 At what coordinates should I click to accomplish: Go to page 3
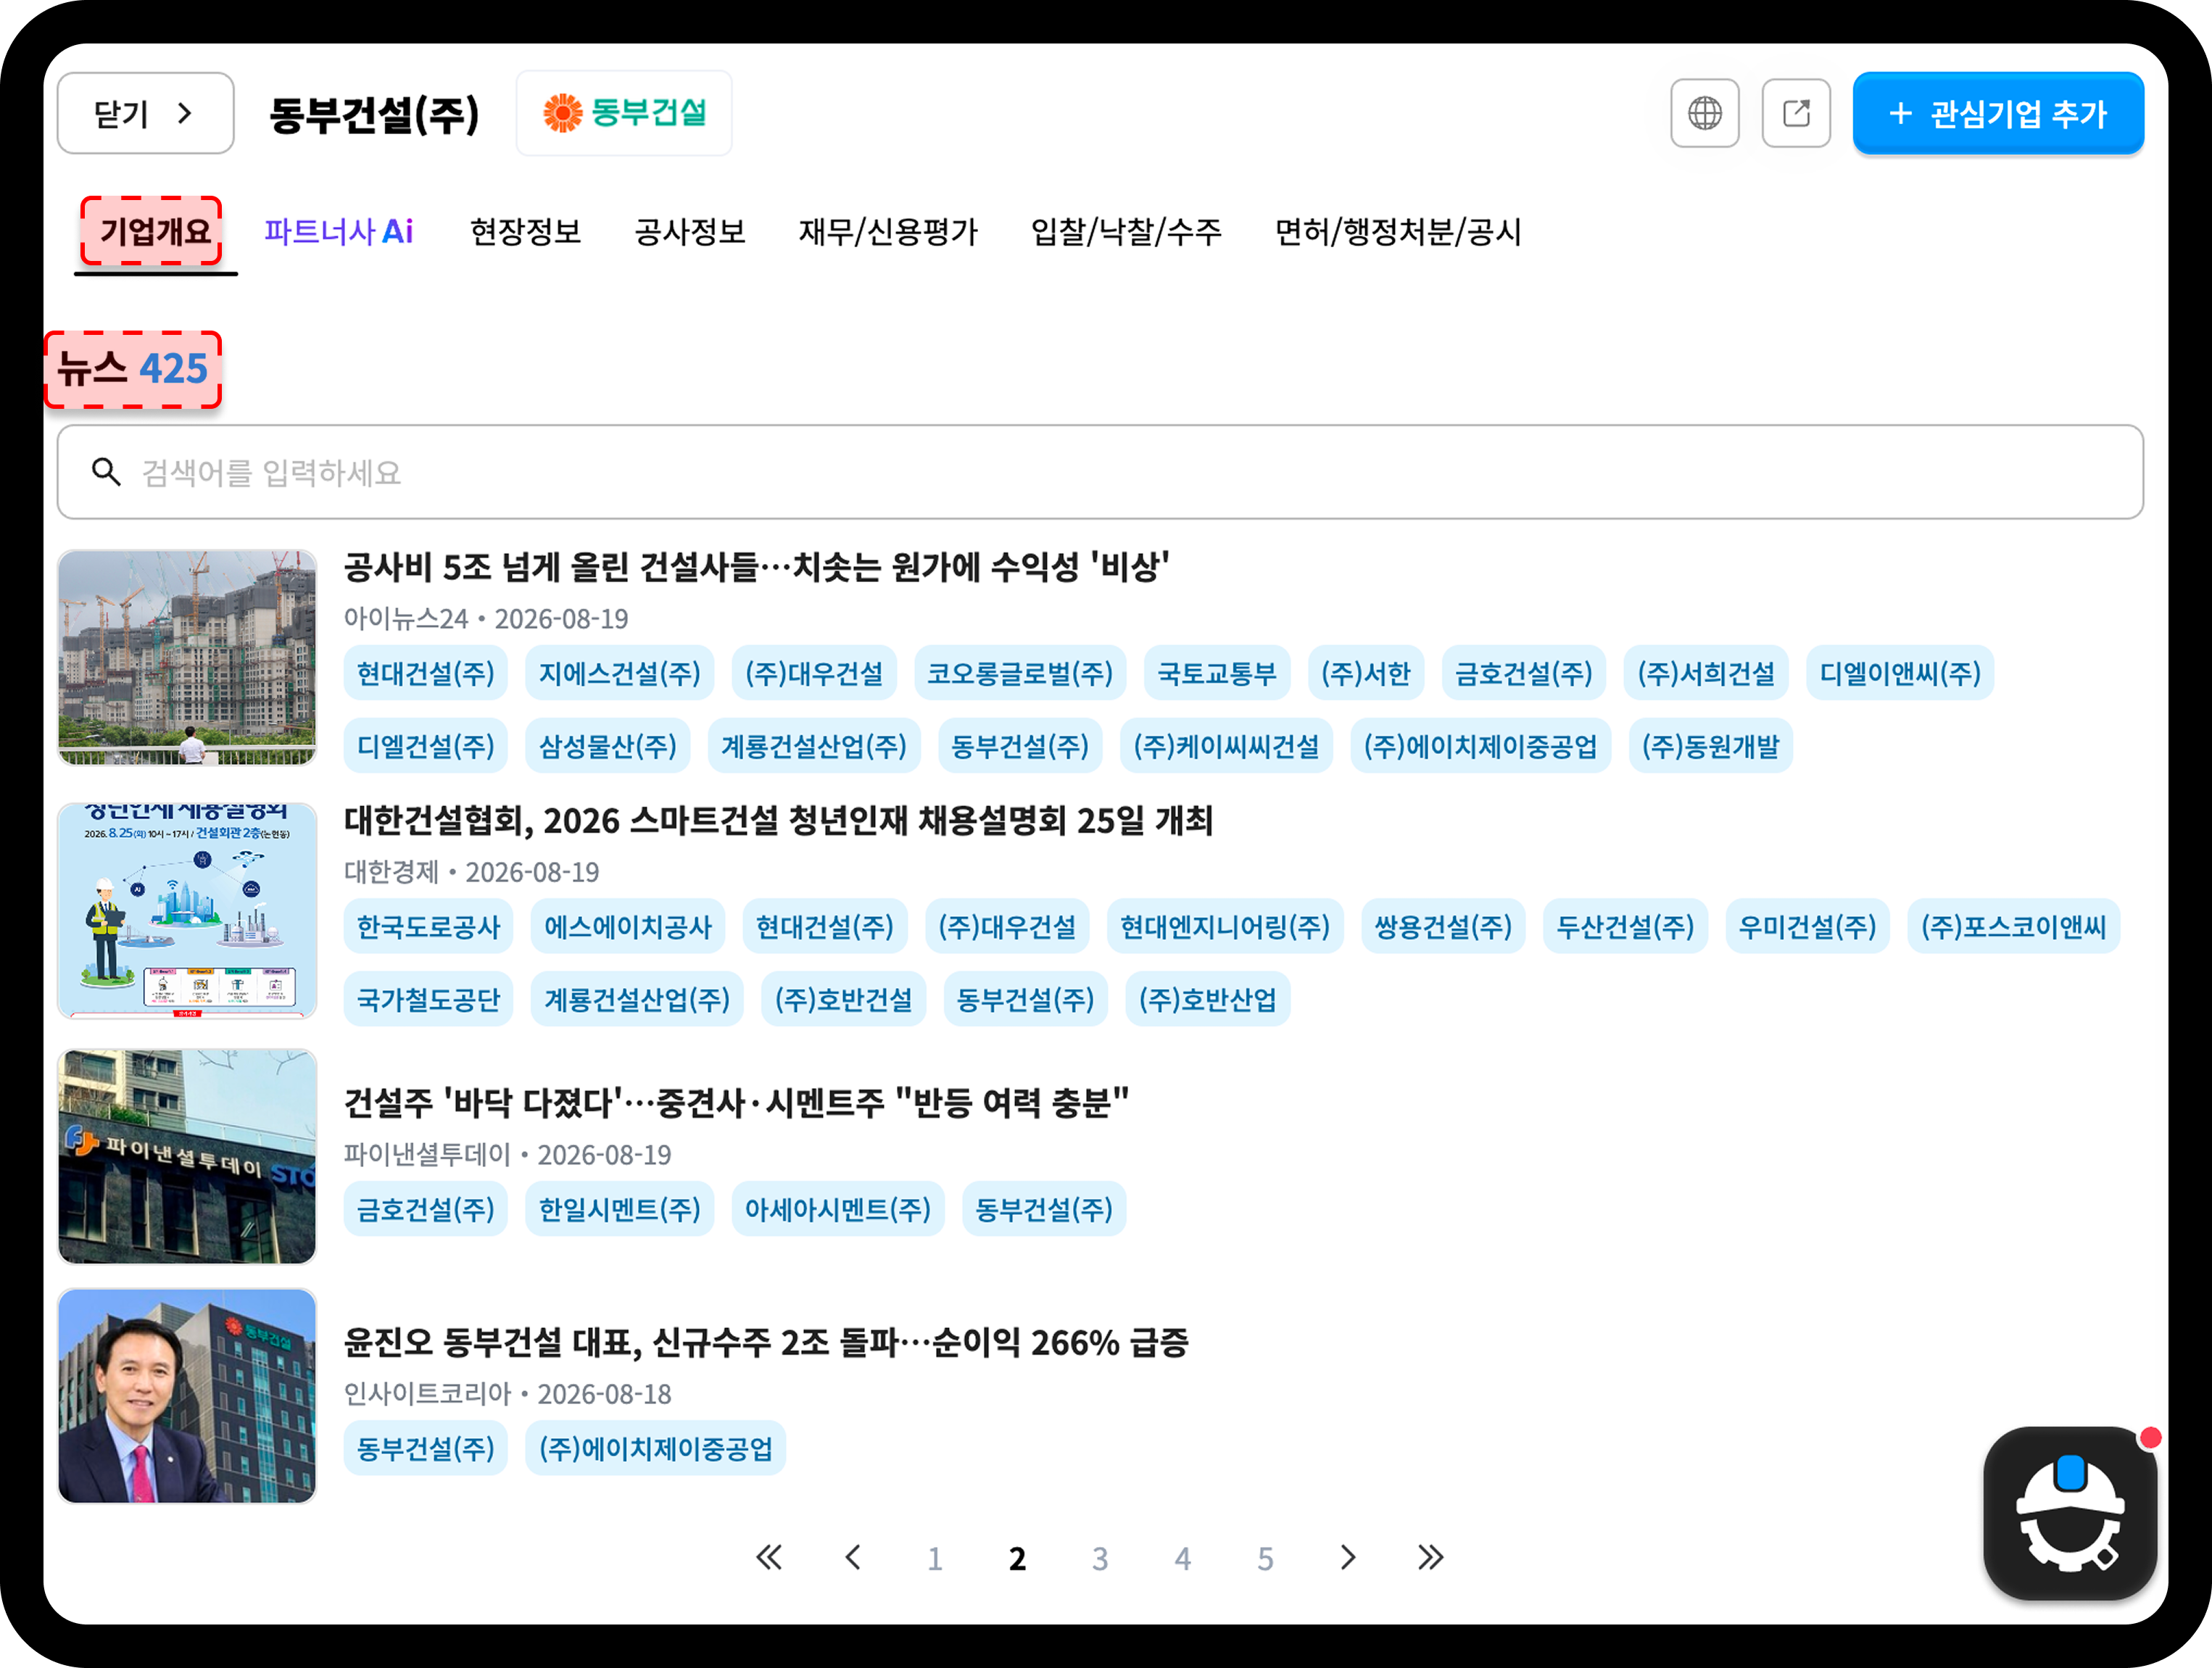(1100, 1558)
